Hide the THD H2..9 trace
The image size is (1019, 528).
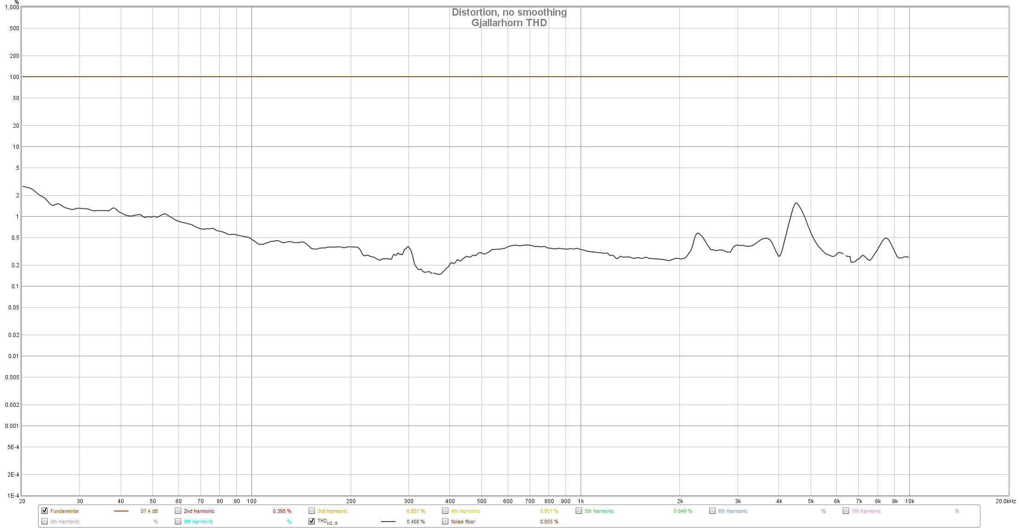click(x=312, y=521)
